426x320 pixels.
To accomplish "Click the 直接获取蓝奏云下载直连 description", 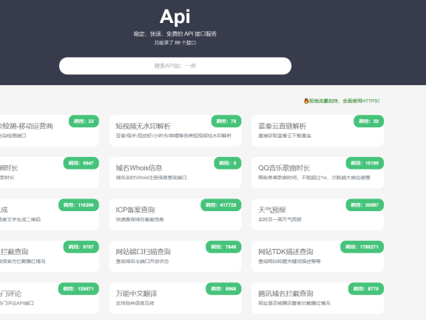I will coord(285,136).
